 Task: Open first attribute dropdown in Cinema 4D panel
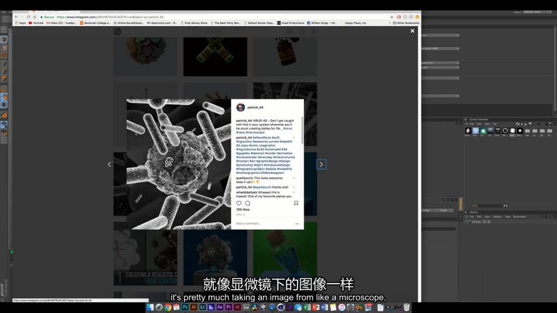(x=440, y=35)
